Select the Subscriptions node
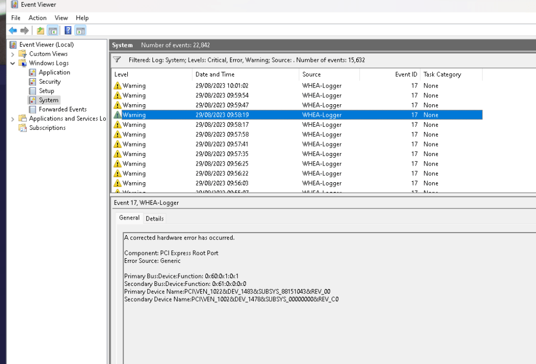 (x=48, y=128)
